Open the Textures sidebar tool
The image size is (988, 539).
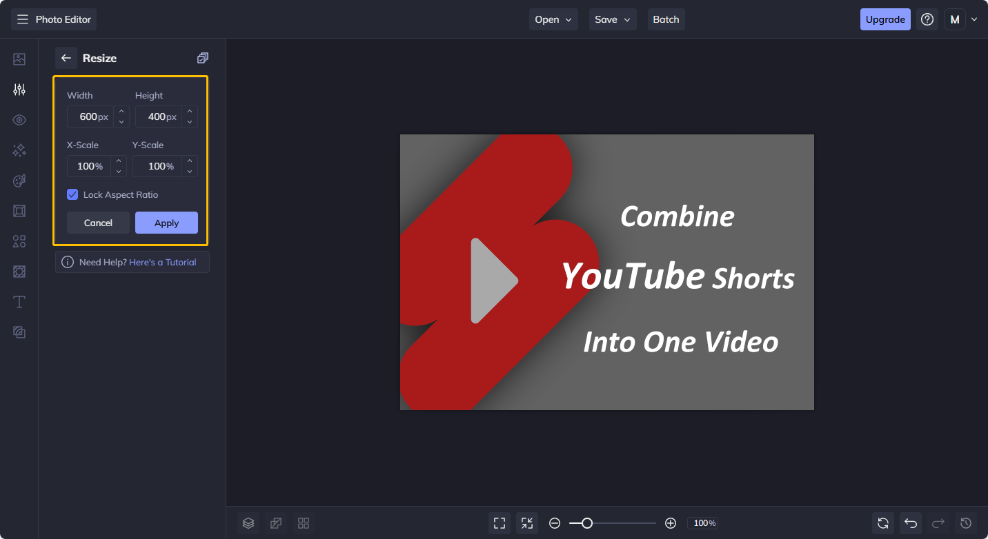[x=19, y=272]
